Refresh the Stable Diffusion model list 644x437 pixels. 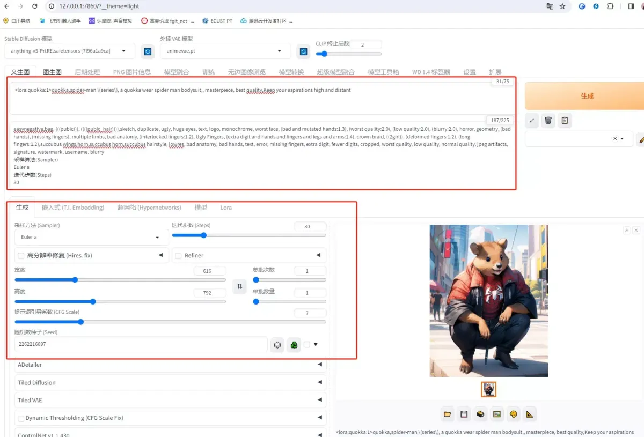(x=148, y=51)
